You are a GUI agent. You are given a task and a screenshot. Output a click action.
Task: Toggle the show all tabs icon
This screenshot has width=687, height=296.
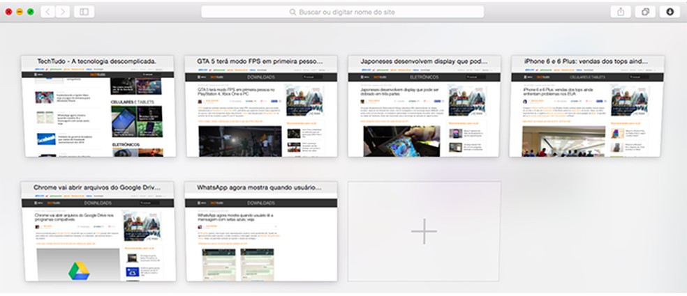click(x=645, y=12)
